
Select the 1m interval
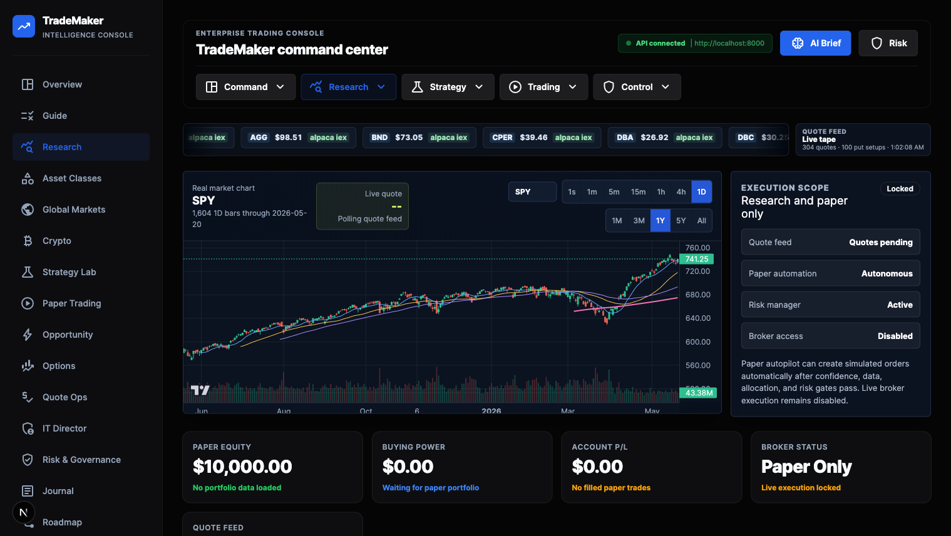592,192
